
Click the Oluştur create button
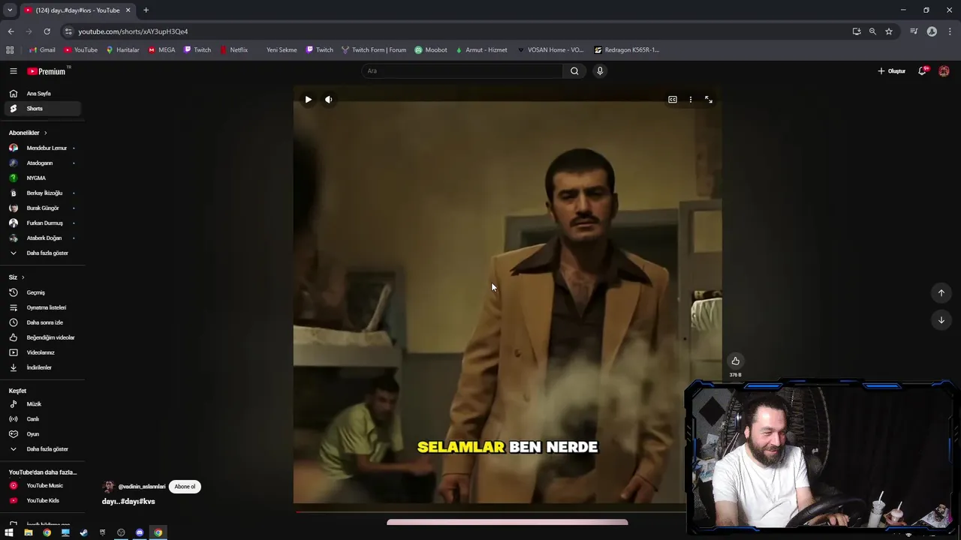pyautogui.click(x=892, y=71)
